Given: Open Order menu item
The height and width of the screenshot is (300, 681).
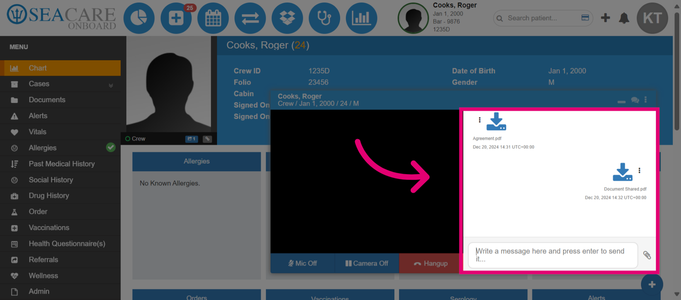Looking at the screenshot, I should (60, 212).
